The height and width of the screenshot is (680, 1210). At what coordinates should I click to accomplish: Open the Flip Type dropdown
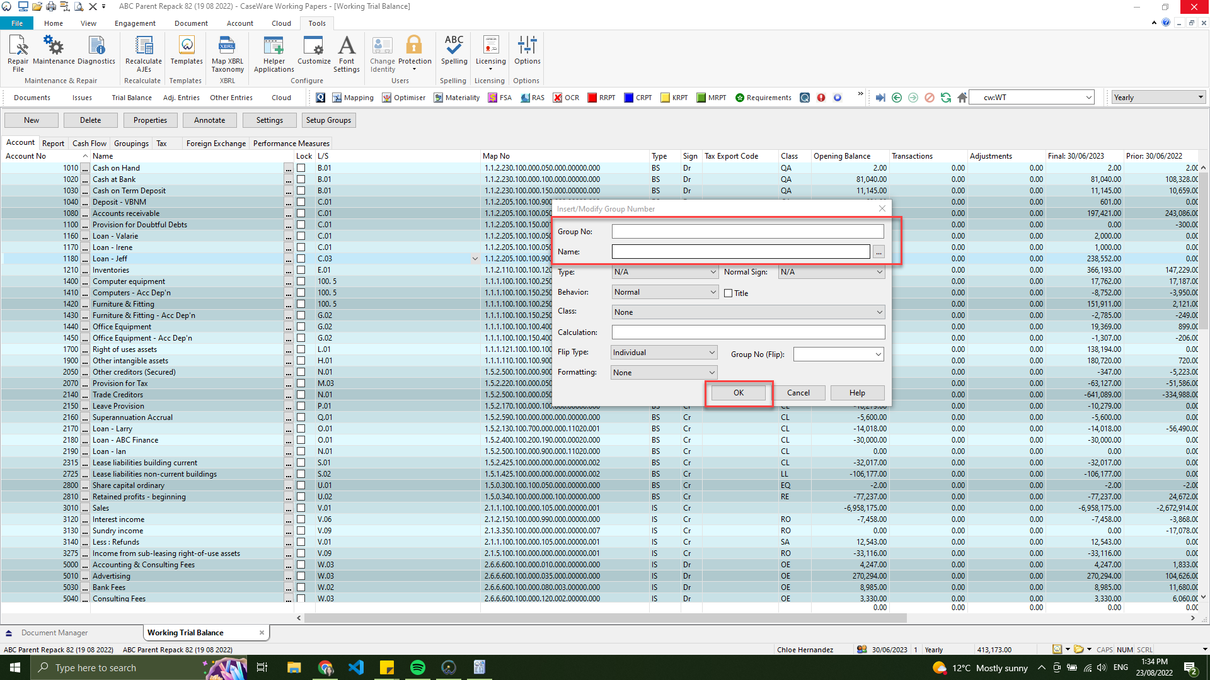coord(664,353)
